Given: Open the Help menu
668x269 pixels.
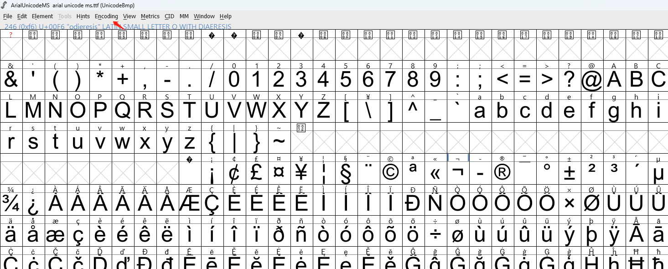Looking at the screenshot, I should click(x=226, y=16).
